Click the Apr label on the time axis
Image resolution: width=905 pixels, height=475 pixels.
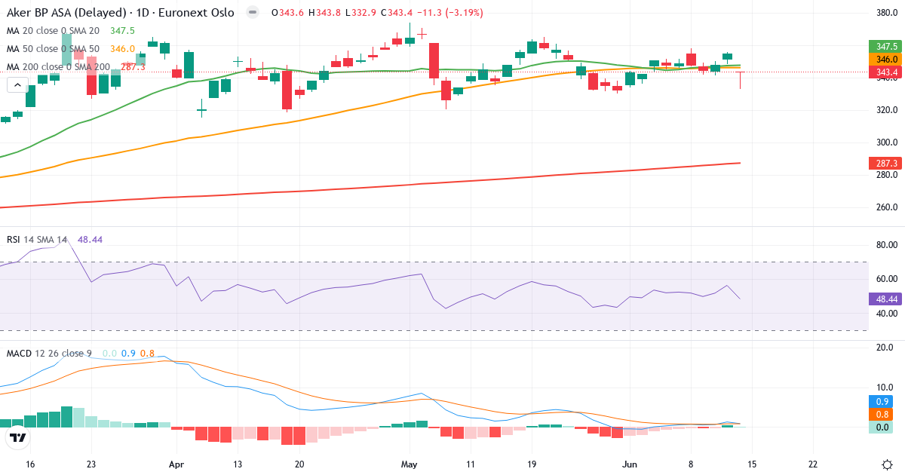pyautogui.click(x=176, y=464)
